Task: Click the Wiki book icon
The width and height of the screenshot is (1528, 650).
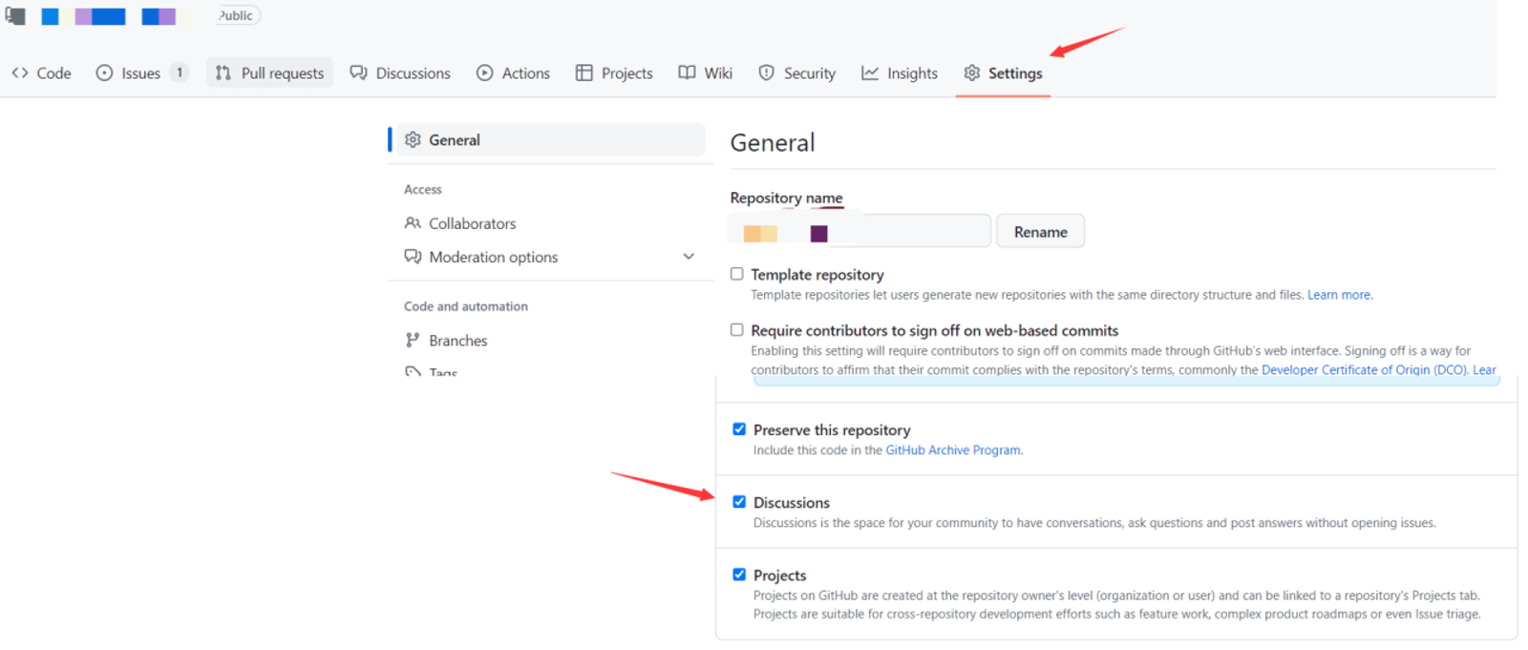Action: pyautogui.click(x=687, y=73)
